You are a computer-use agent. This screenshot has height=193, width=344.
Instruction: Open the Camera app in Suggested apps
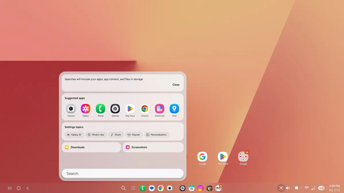coord(71,109)
